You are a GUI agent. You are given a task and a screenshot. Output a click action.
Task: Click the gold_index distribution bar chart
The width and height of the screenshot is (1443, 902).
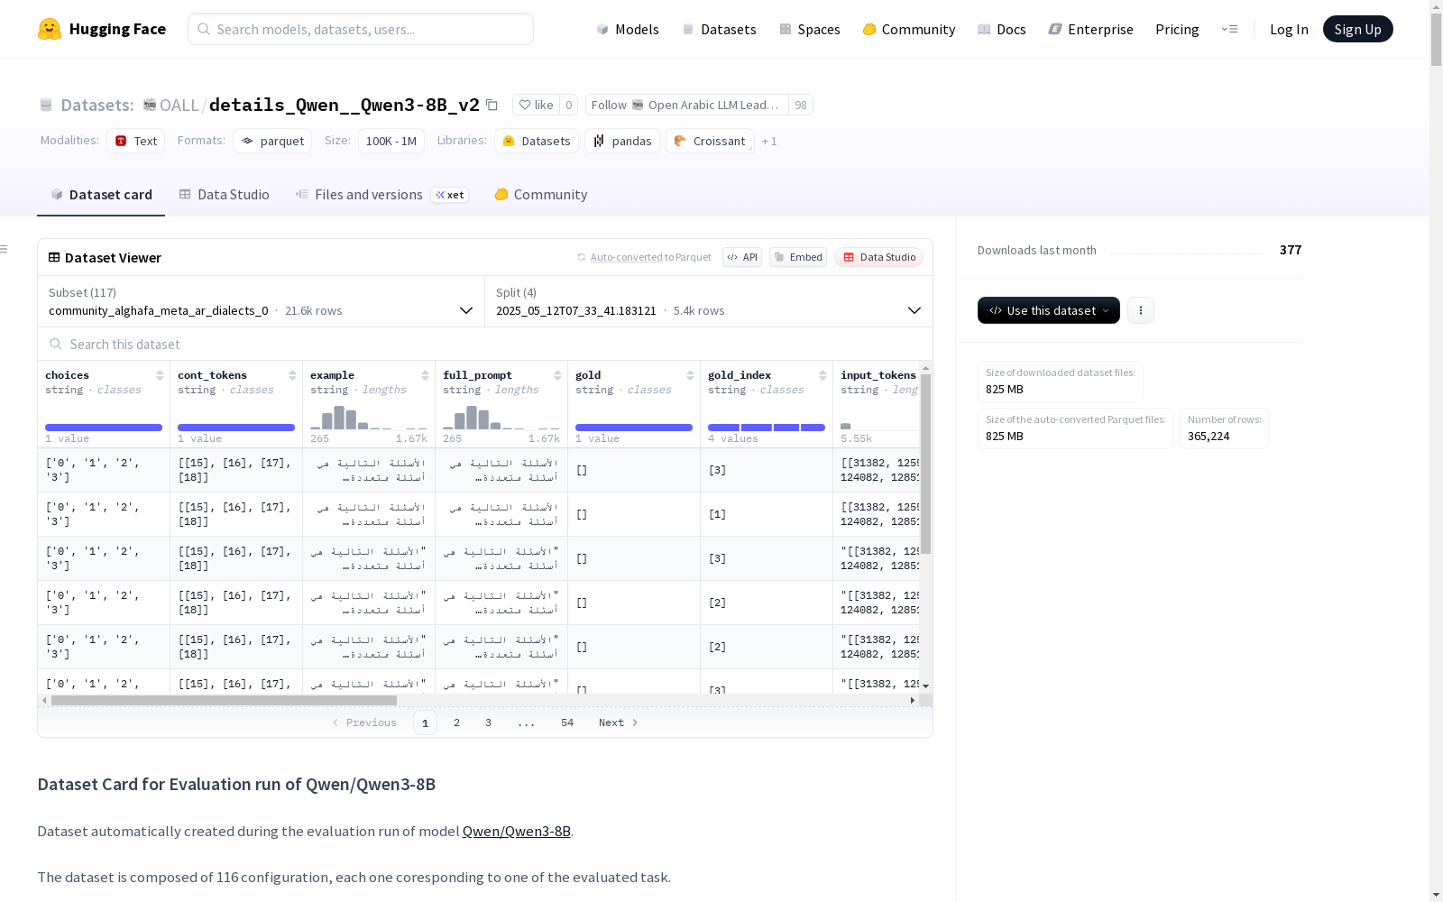[x=767, y=427]
